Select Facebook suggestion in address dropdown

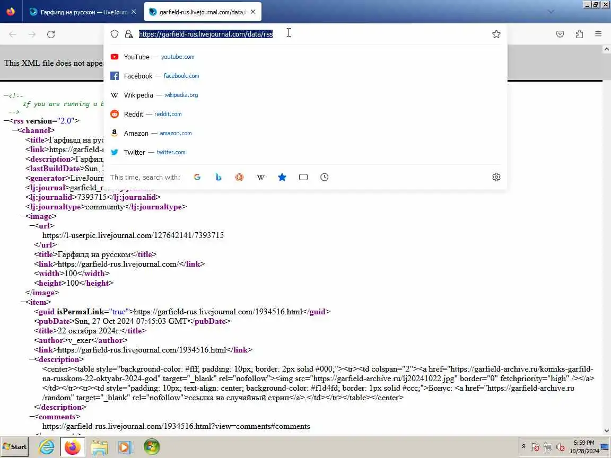(x=305, y=76)
